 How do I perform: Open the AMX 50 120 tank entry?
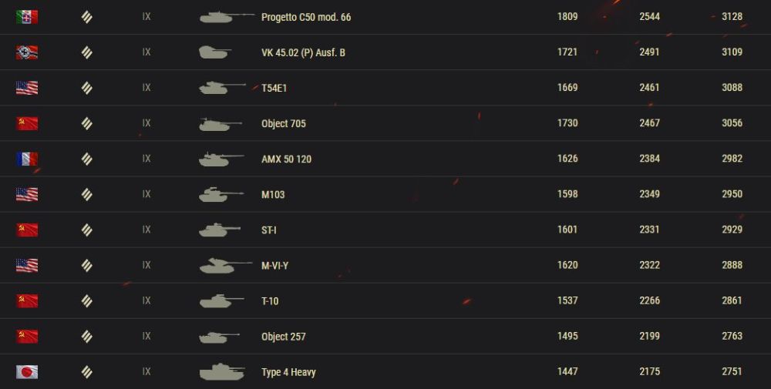(x=286, y=159)
